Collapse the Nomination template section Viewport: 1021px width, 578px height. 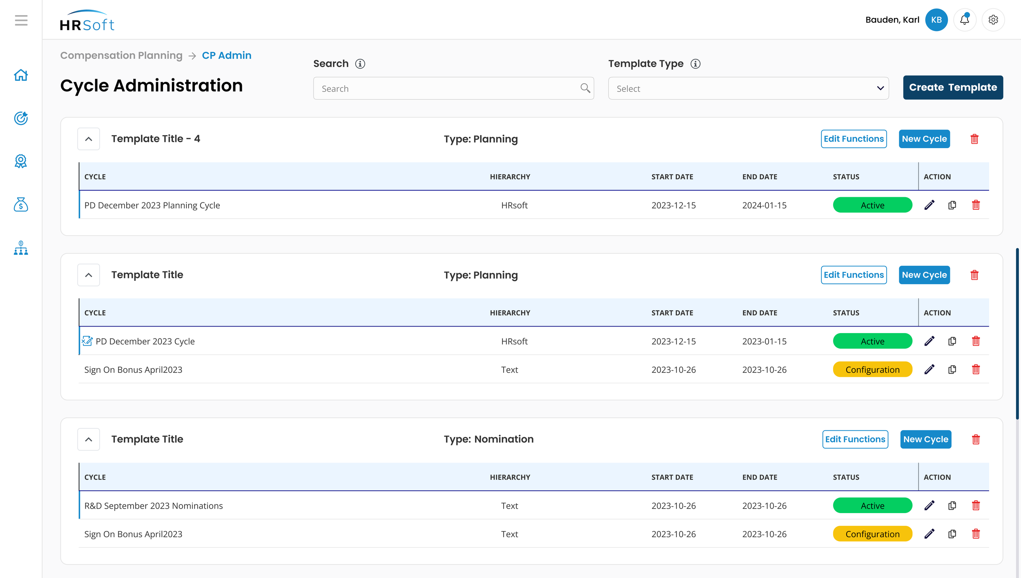tap(89, 440)
